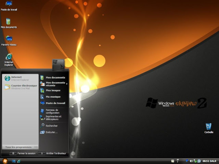Click Show Desktop in the quick launch
Viewport: 219px width, 164px height.
(x=14, y=161)
